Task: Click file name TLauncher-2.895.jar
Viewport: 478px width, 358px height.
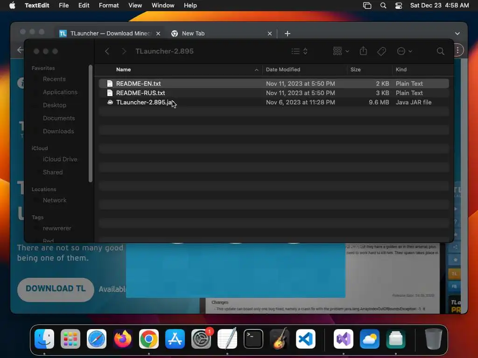Action: click(x=145, y=102)
